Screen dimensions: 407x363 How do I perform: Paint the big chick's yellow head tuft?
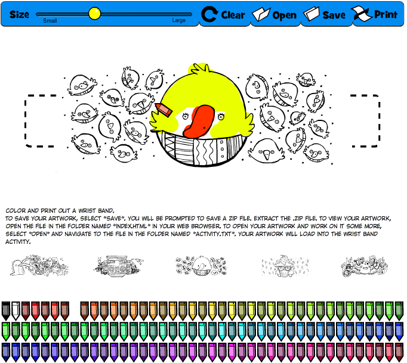pos(200,68)
